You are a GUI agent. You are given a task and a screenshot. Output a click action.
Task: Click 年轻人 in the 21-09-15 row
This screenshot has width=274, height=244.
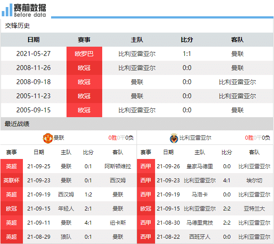click(66, 208)
